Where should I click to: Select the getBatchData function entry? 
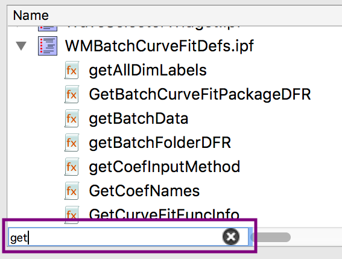139,119
